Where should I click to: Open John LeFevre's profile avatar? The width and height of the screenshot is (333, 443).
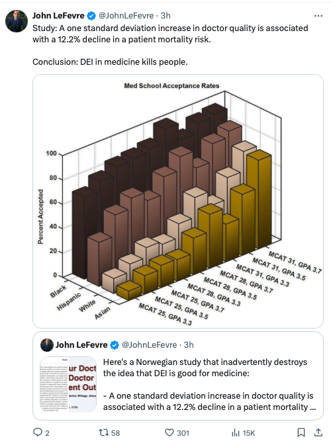pos(17,21)
